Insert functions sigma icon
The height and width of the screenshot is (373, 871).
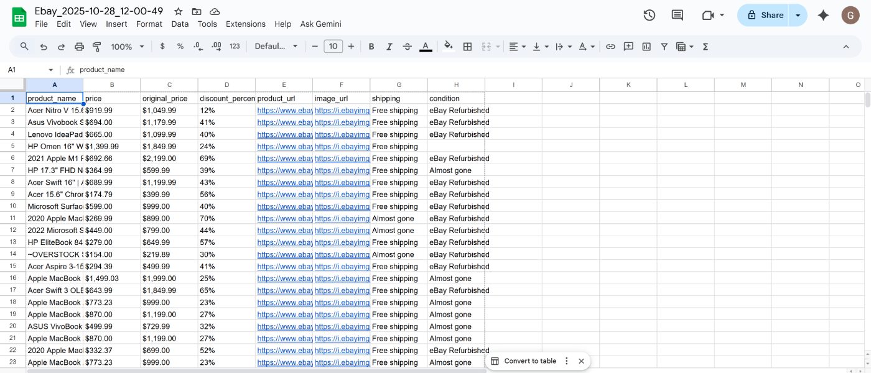706,46
